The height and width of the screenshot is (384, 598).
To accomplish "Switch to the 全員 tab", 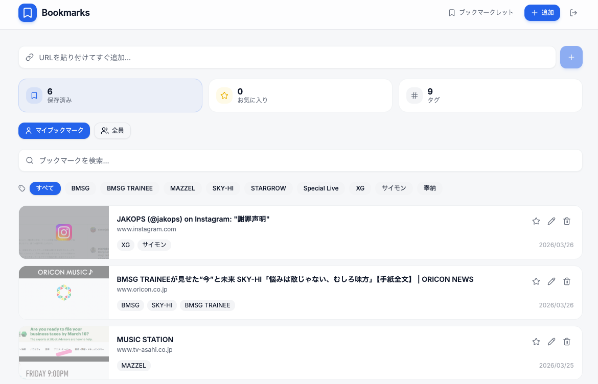I will pyautogui.click(x=112, y=131).
